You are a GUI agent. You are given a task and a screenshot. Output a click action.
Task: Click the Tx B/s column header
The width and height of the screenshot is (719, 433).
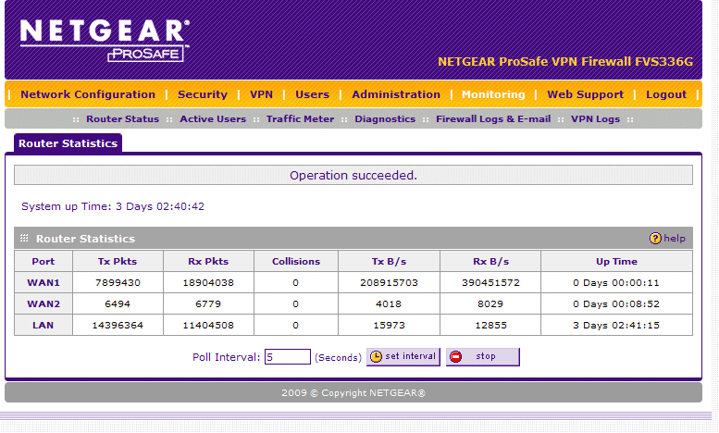[389, 262]
